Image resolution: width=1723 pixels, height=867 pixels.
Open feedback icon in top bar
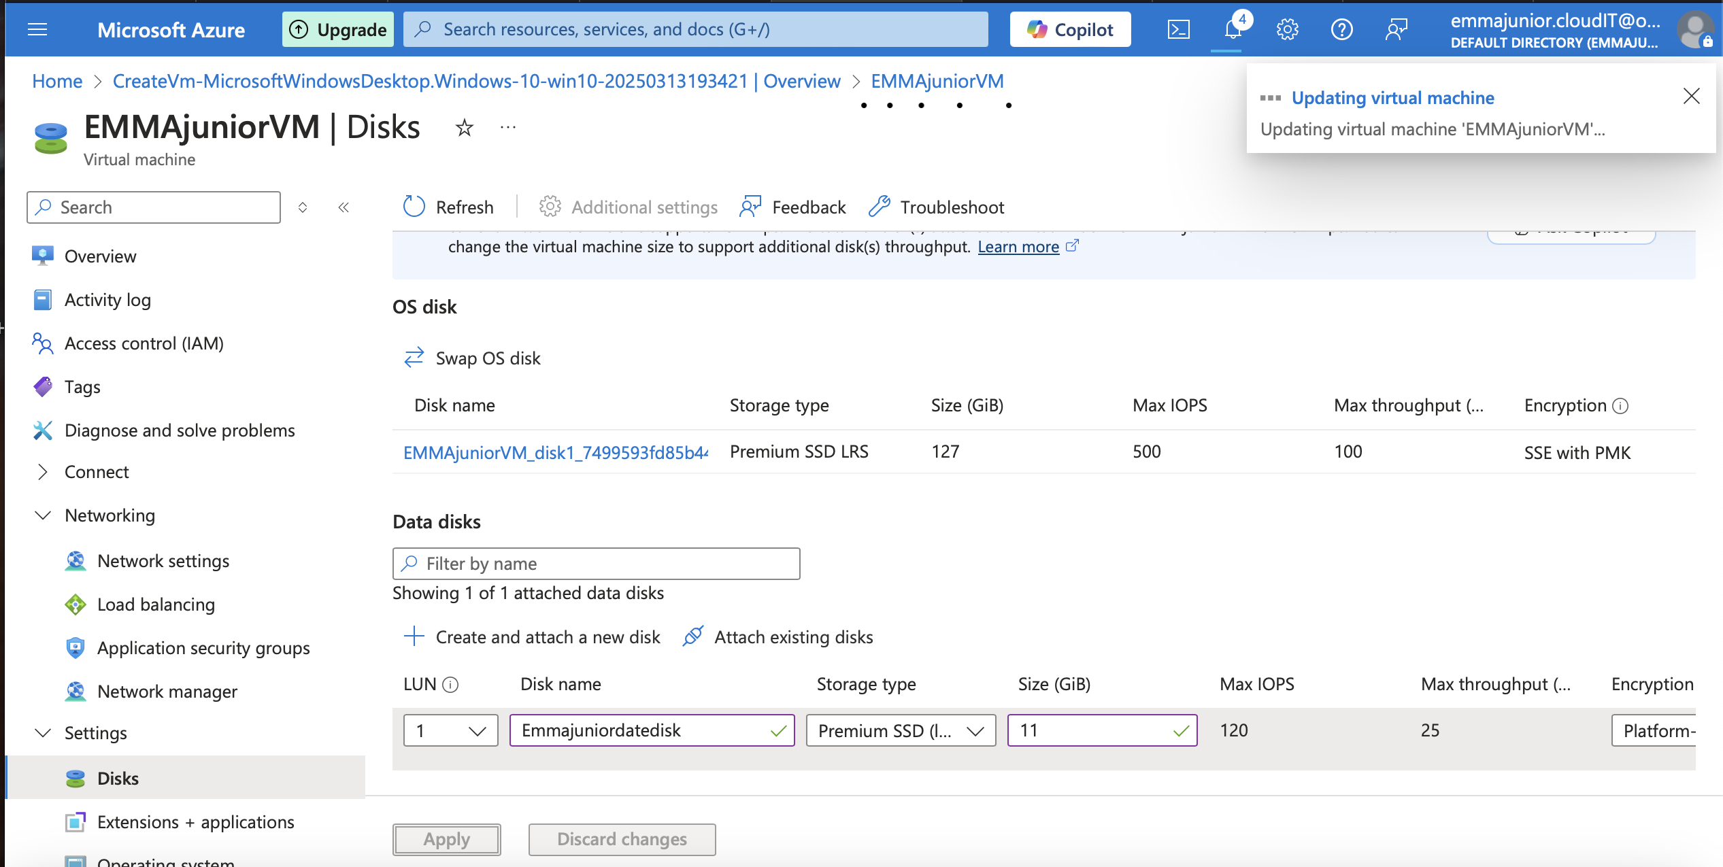point(1396,29)
